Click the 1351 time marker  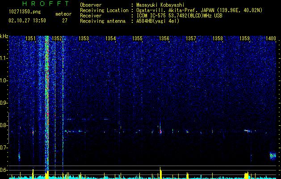[x=30, y=38]
